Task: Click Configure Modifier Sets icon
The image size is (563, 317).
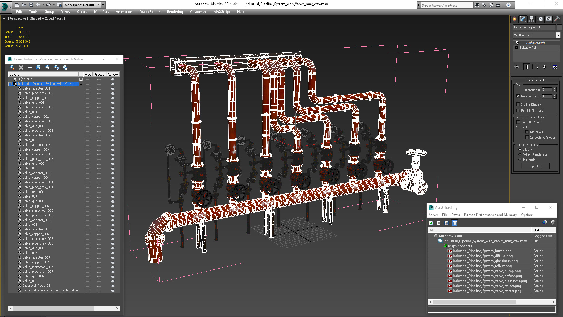Action: 555,67
